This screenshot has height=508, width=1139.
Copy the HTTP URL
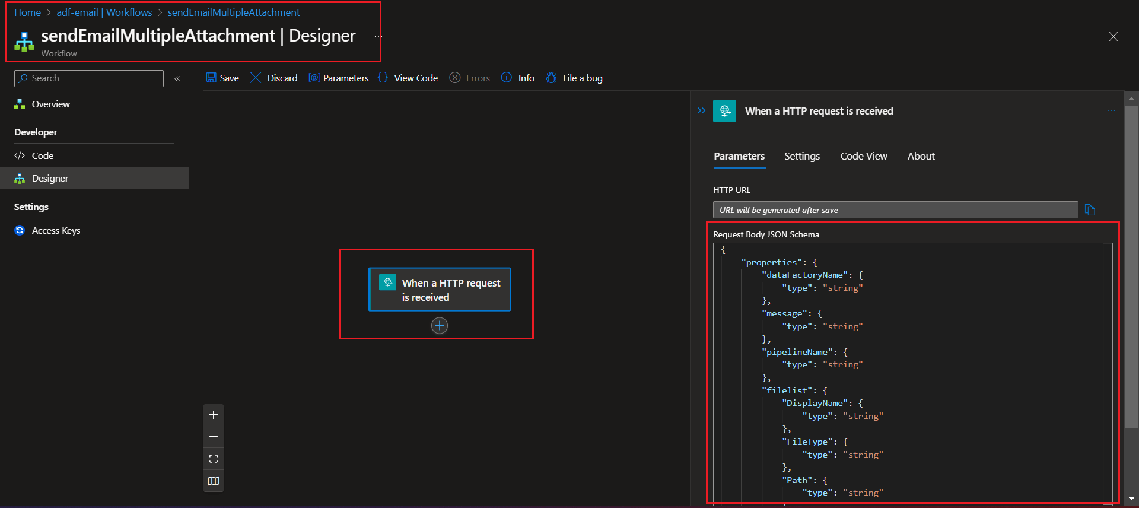[x=1090, y=209]
